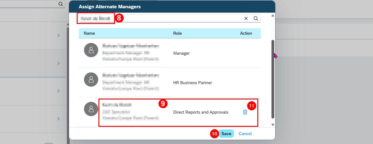
Task: Click the avatar in the HR Business Partner row
Action: coord(91,80)
